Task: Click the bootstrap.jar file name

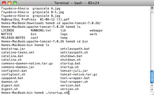Action: click(x=13, y=49)
